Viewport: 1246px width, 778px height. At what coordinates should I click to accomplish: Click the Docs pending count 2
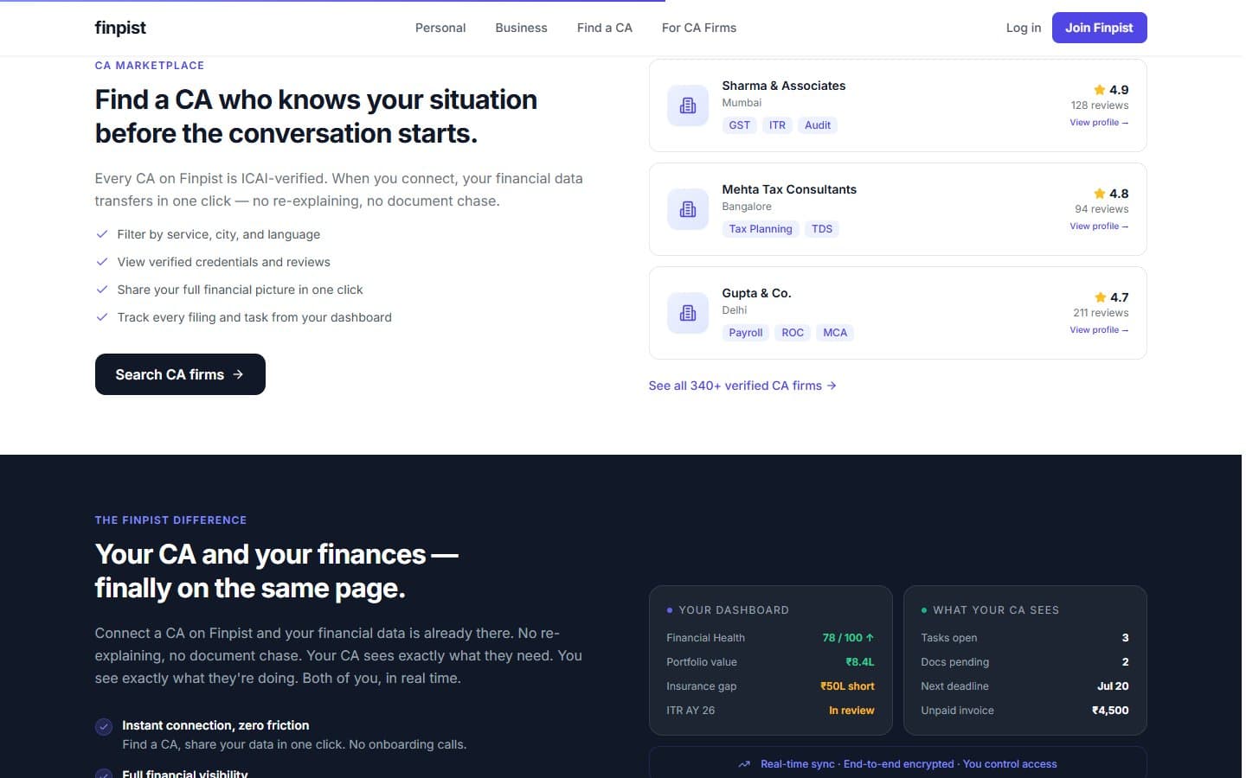[1125, 662]
